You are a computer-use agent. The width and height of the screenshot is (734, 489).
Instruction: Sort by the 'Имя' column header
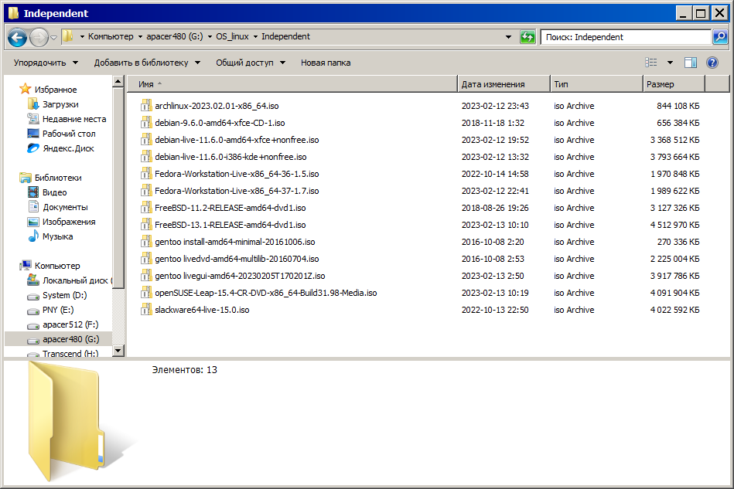tap(292, 84)
